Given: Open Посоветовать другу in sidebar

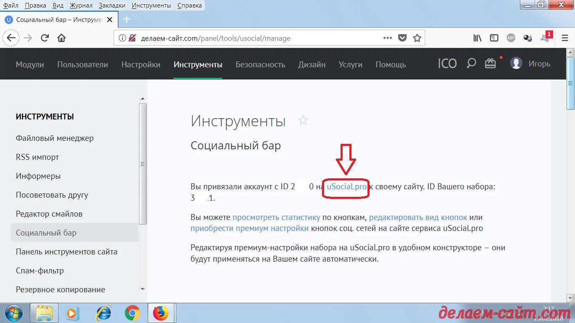Looking at the screenshot, I should pyautogui.click(x=52, y=195).
